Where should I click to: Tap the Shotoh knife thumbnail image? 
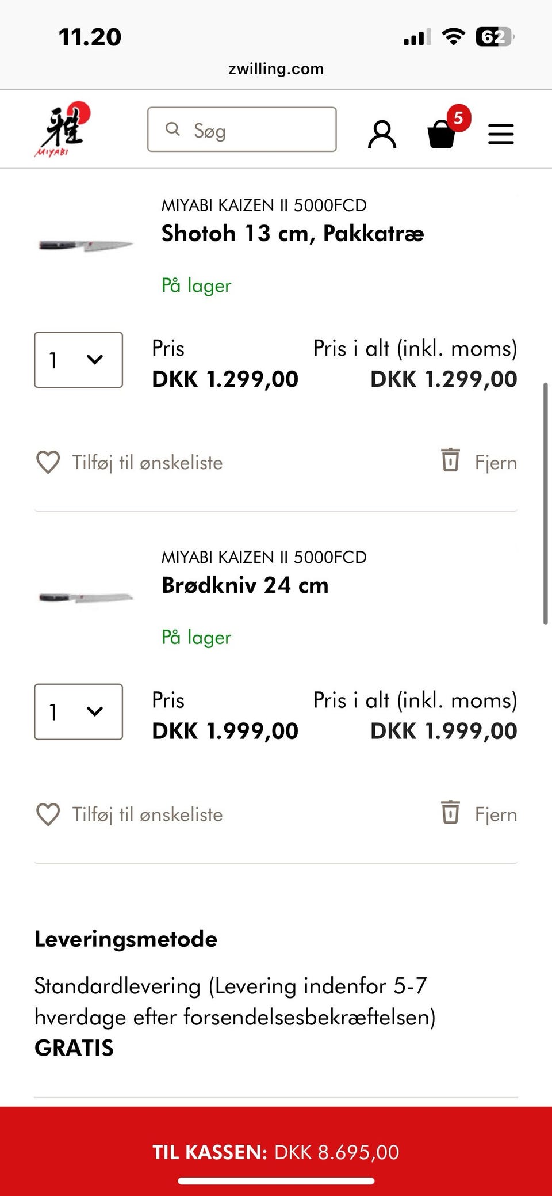click(x=86, y=245)
